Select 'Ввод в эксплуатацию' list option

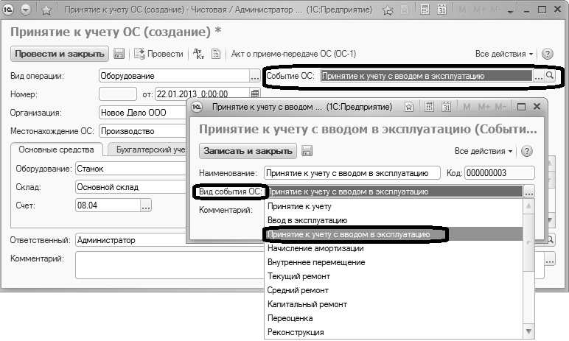(394, 220)
